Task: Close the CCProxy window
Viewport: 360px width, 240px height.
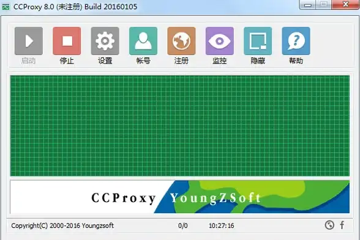Action: 345,5
